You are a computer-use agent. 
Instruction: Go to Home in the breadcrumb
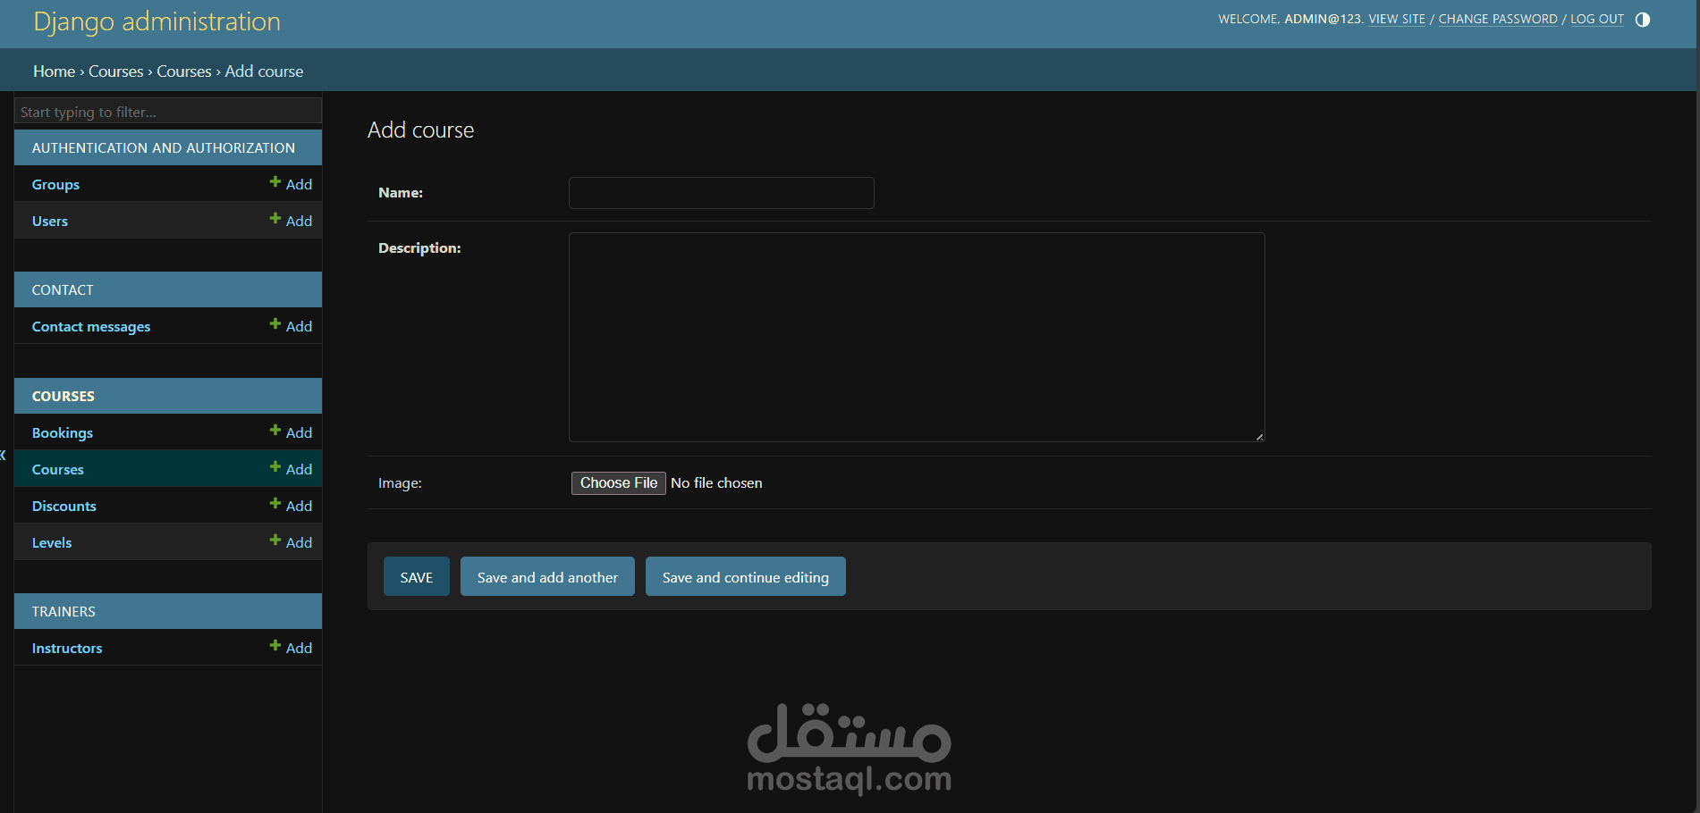pyautogui.click(x=55, y=71)
